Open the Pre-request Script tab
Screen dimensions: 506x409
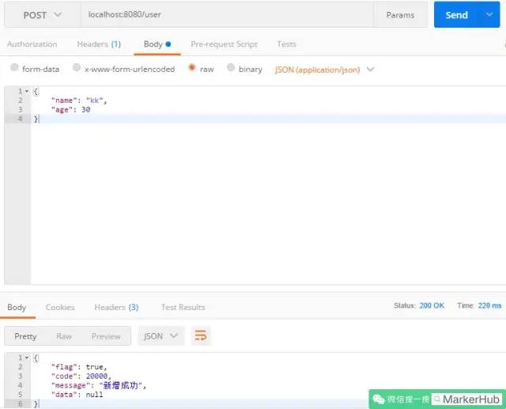[224, 44]
